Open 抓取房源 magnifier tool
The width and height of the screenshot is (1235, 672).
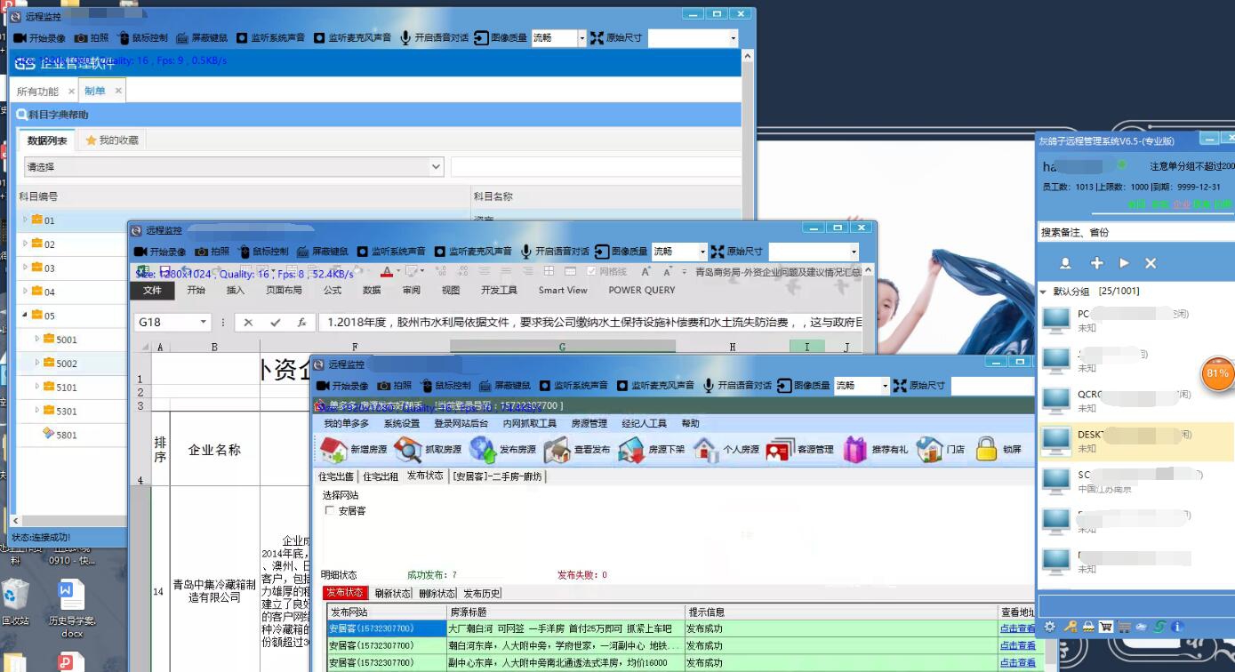pos(408,450)
